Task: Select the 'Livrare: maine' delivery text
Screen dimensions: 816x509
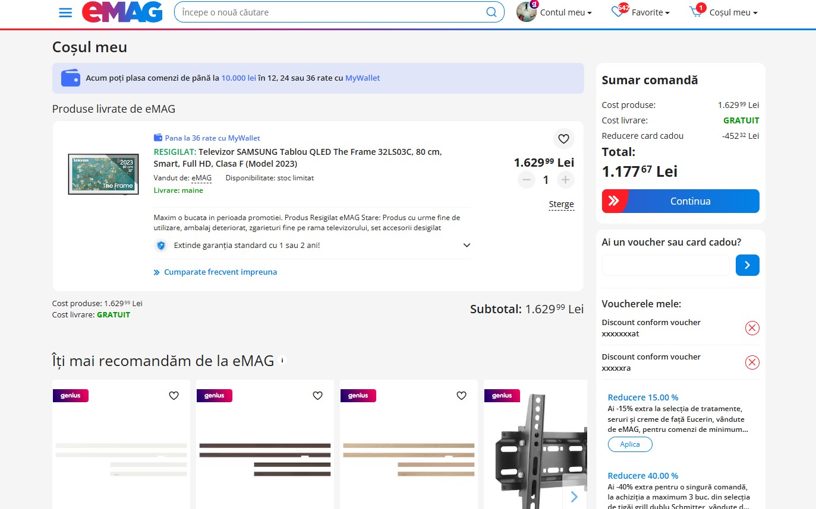Action: coord(178,190)
